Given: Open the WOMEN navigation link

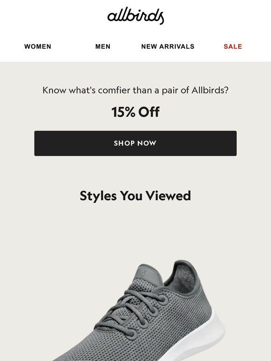Looking at the screenshot, I should click(37, 47).
